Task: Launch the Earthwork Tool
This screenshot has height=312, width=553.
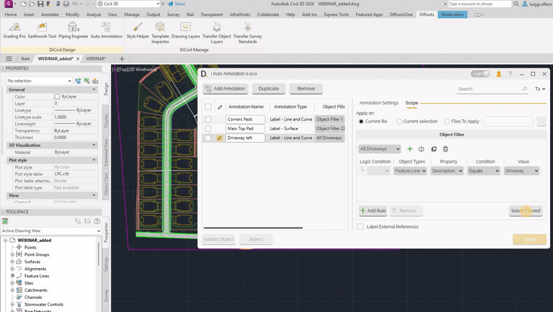Action: (42, 30)
